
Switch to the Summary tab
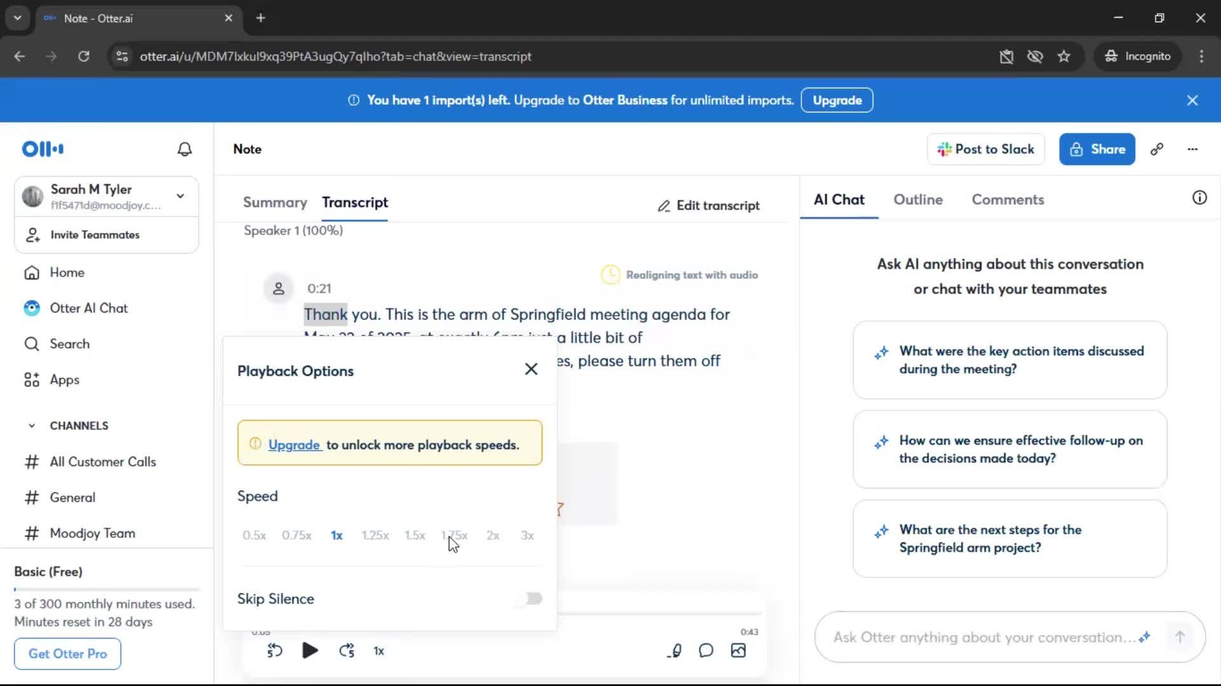click(x=275, y=203)
